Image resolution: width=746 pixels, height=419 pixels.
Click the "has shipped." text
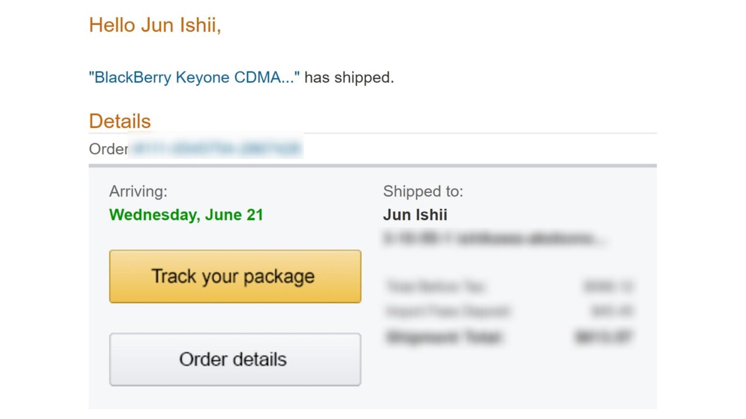(x=349, y=77)
